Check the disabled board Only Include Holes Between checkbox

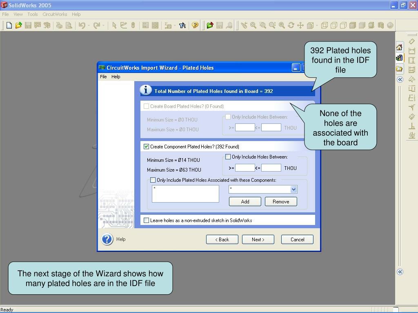pos(228,117)
